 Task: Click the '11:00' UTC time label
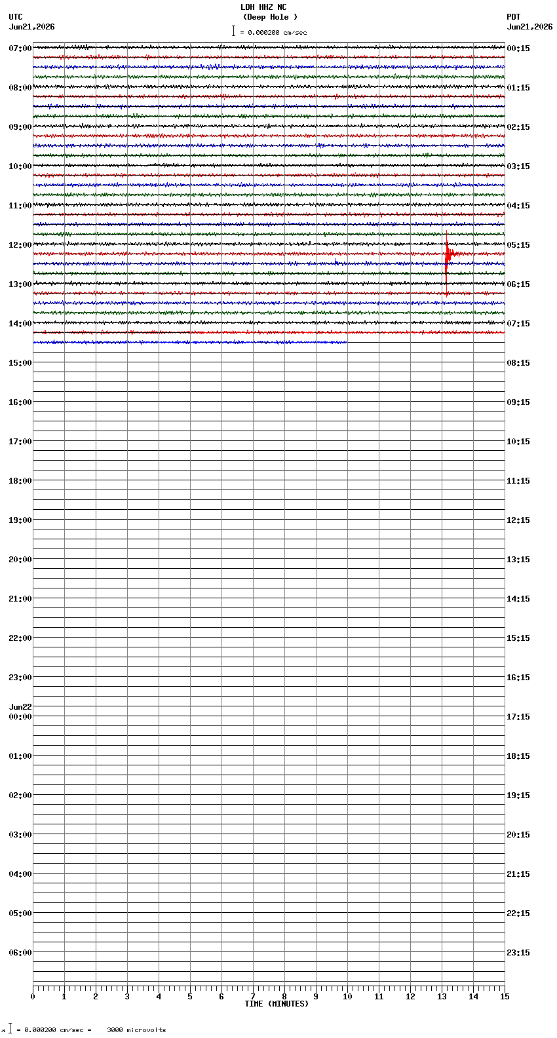20,206
